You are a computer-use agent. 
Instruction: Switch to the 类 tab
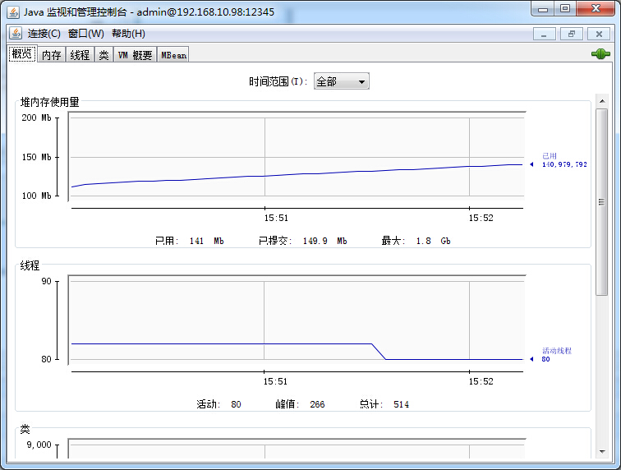tap(103, 55)
